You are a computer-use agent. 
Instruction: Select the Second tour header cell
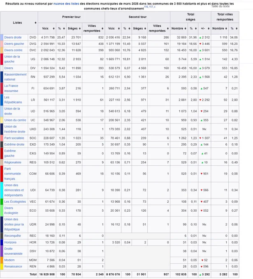(137, 17)
